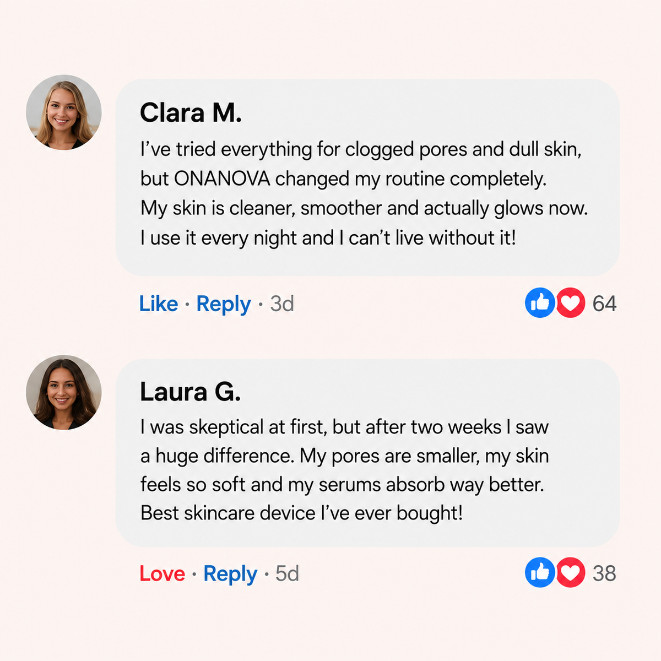Screen dimensions: 661x661
Task: Click heart reaction icon beside 38
Action: (570, 573)
